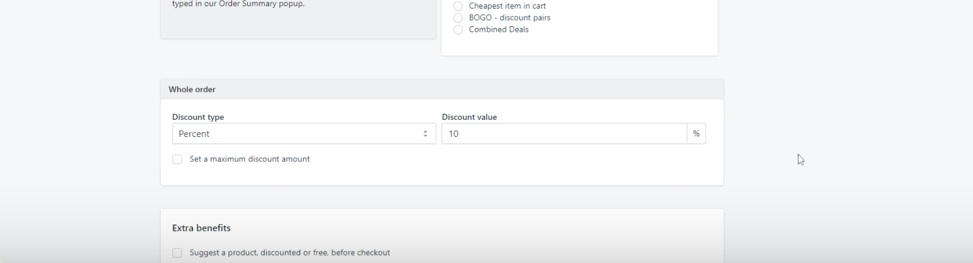Click the Discount value field label
The width and height of the screenshot is (973, 263).
point(469,117)
